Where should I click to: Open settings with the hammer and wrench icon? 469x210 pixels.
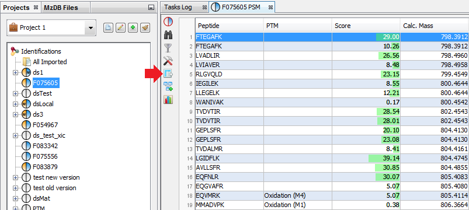point(168,61)
